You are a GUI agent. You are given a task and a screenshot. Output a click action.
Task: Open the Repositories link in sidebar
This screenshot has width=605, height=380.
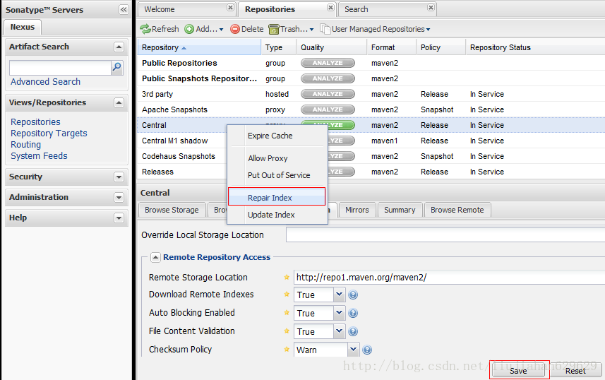click(35, 122)
